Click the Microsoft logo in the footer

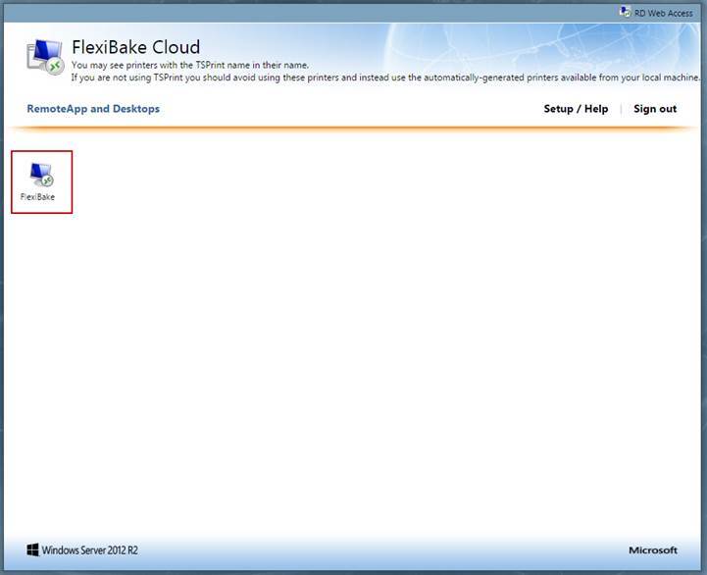tap(653, 550)
